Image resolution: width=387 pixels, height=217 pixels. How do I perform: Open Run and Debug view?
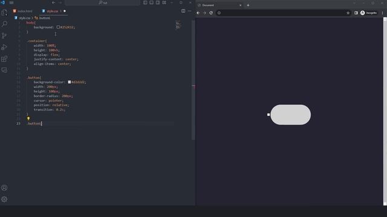click(x=4, y=47)
